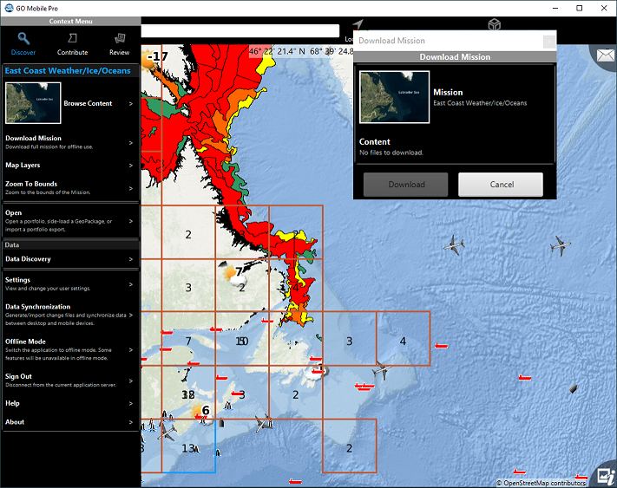Select the cluster of red ship icons below cell 4's aircraft
This screenshot has width=617, height=488.
364,387
